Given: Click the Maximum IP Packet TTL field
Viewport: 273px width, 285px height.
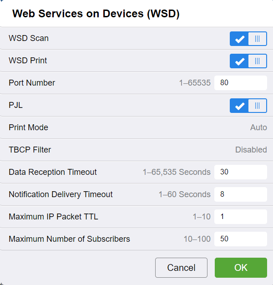Looking at the screenshot, I should 240,217.
